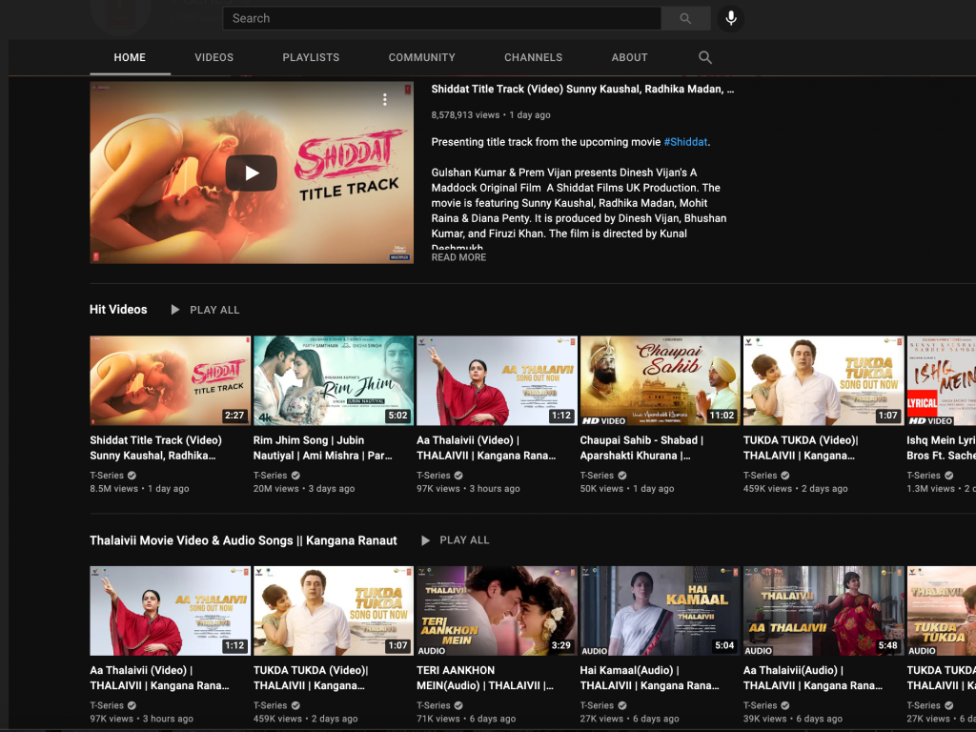Open 'TUKDA TUKDA (Video)' title in Thalaivii row
Image resolution: width=976 pixels, height=732 pixels.
[x=311, y=678]
